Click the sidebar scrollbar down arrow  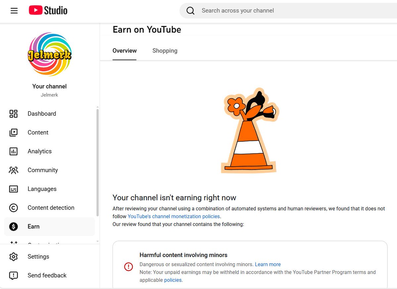97,241
